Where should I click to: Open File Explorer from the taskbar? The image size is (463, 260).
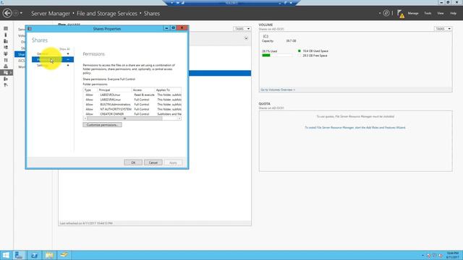(x=49, y=255)
